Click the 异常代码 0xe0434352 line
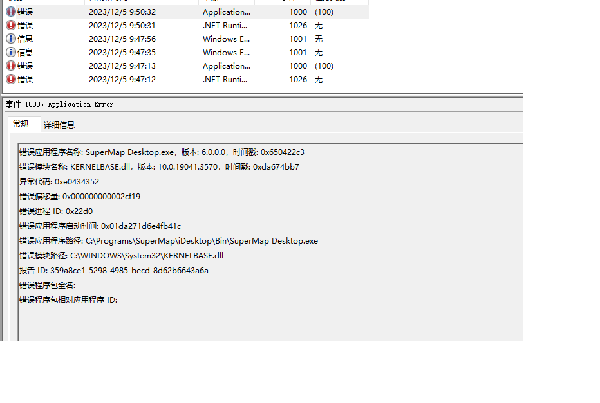This screenshot has width=600, height=403. point(59,182)
